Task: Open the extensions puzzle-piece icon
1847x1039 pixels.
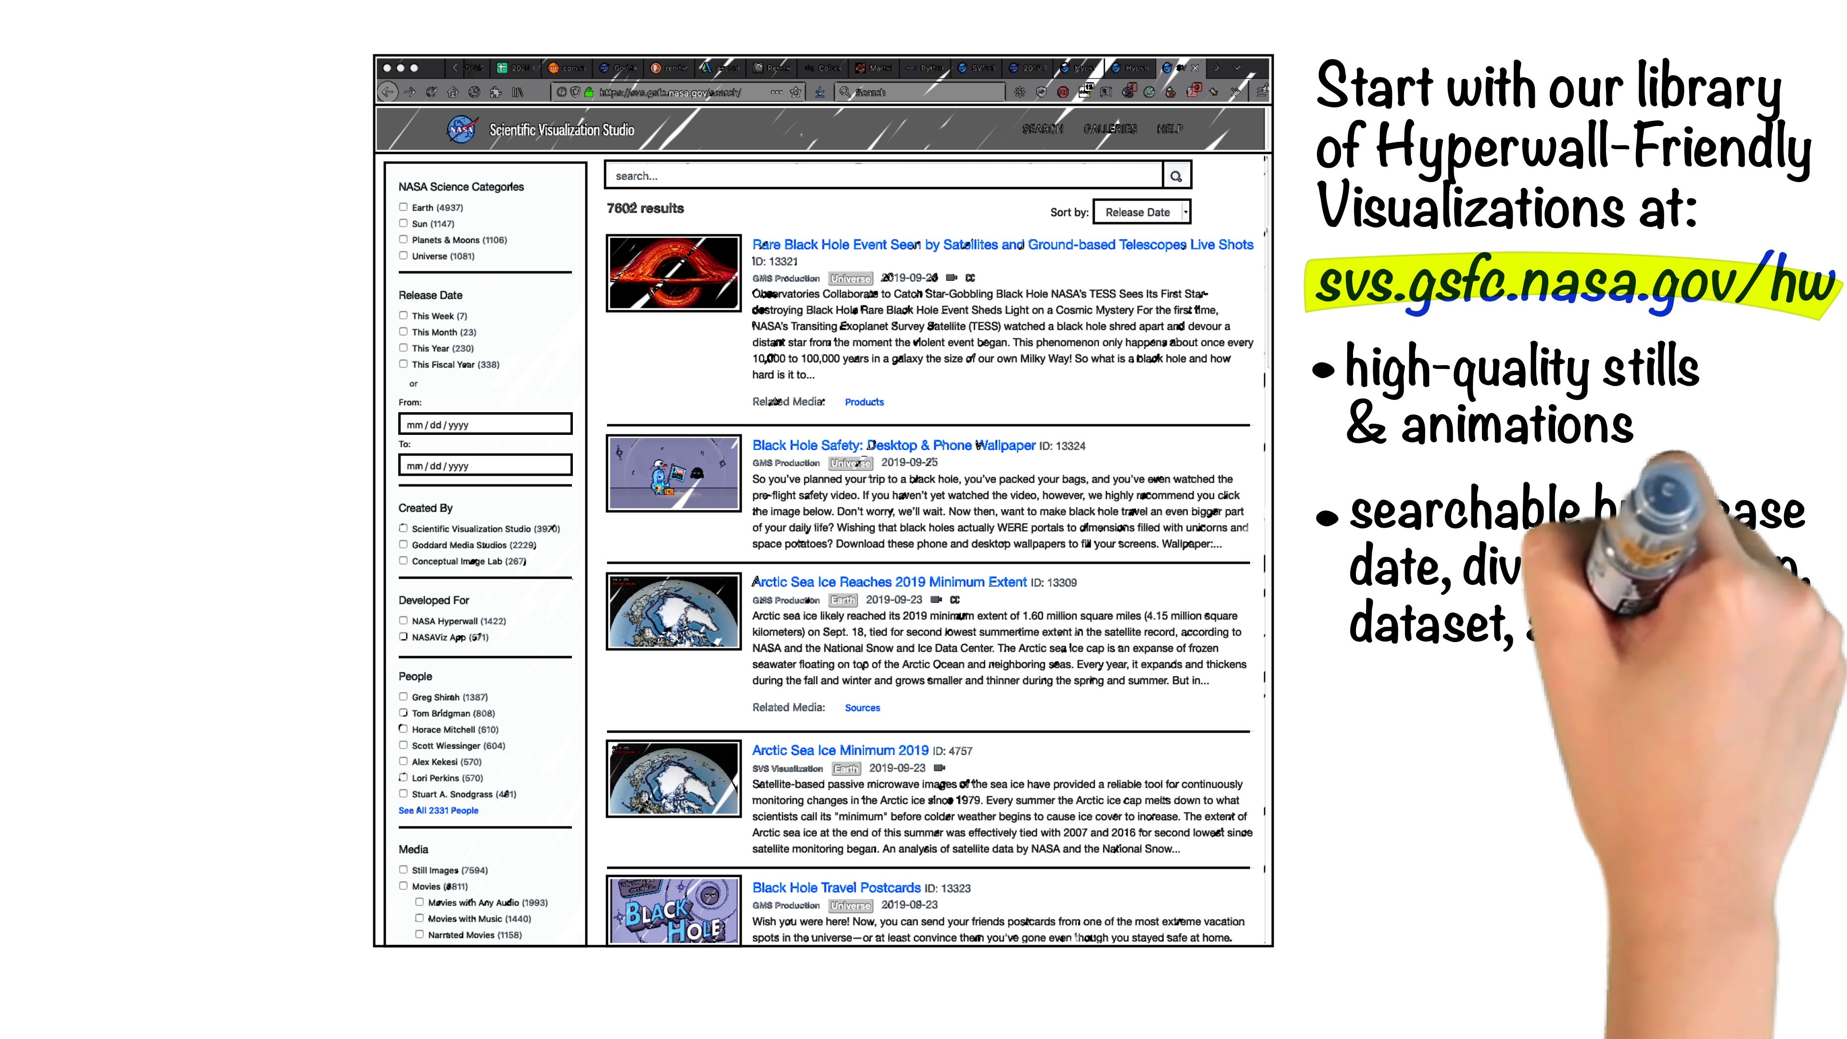Action: (495, 92)
